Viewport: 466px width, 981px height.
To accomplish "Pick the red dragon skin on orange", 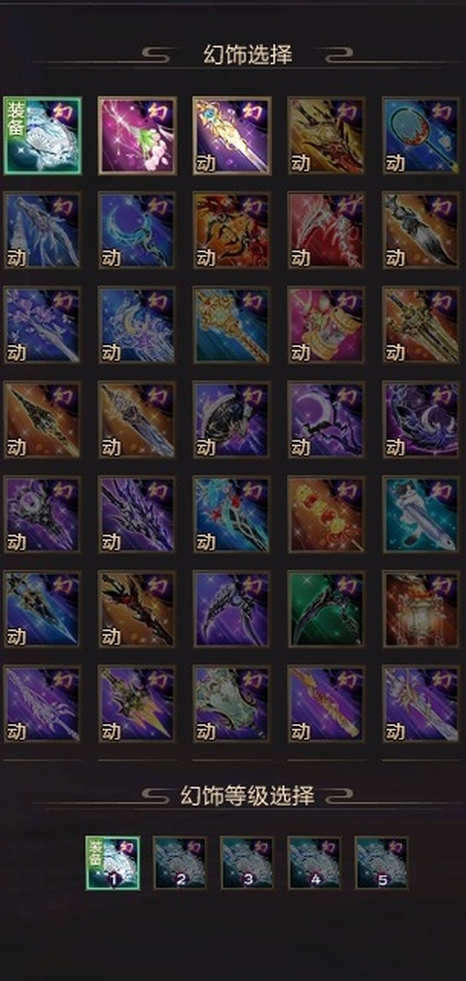I will pos(231,230).
